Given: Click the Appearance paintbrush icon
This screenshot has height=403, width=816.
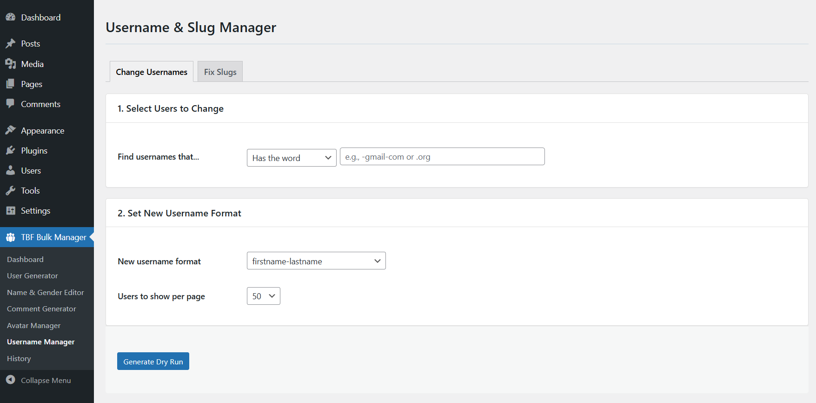Looking at the screenshot, I should coord(10,130).
